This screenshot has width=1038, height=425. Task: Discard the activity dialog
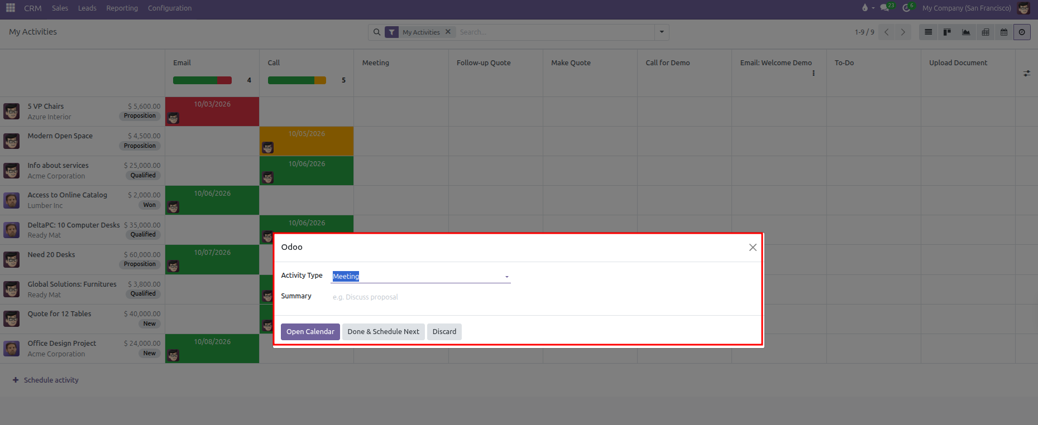pyautogui.click(x=444, y=331)
